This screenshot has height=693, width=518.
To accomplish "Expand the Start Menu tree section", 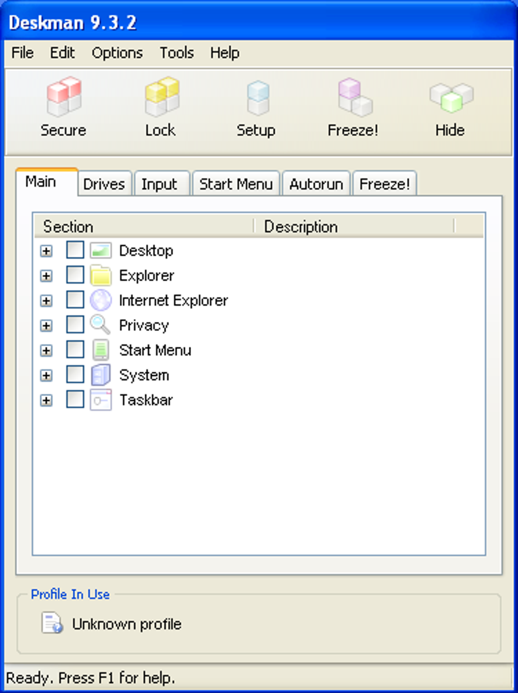I will [x=47, y=350].
